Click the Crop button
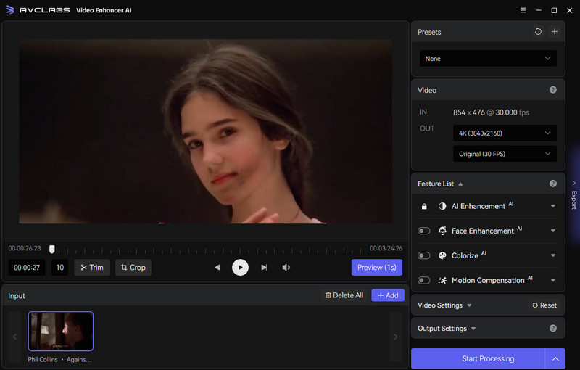The width and height of the screenshot is (580, 370). click(x=133, y=268)
